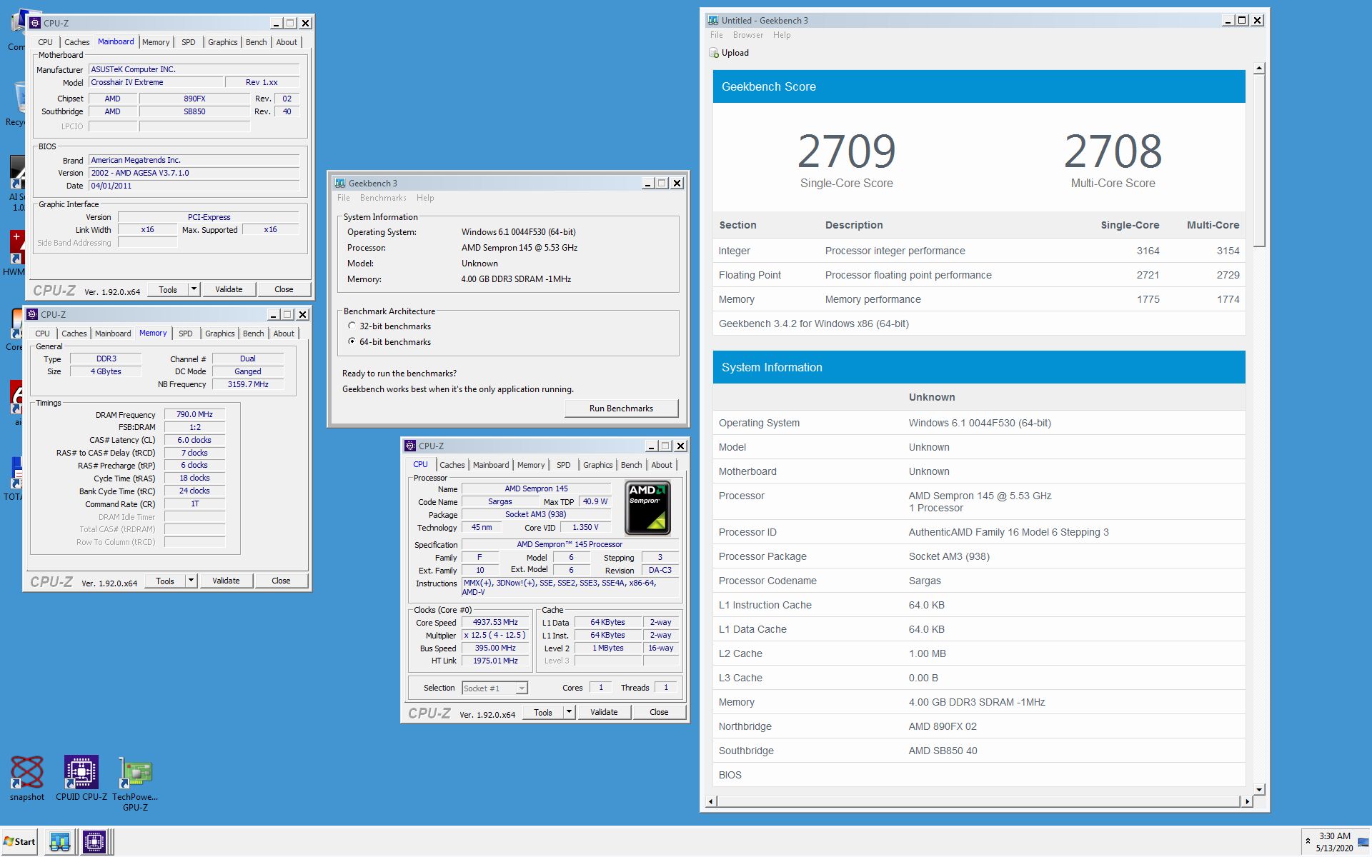Click the Integer row in Geekbench table
1372x857 pixels.
pos(979,251)
